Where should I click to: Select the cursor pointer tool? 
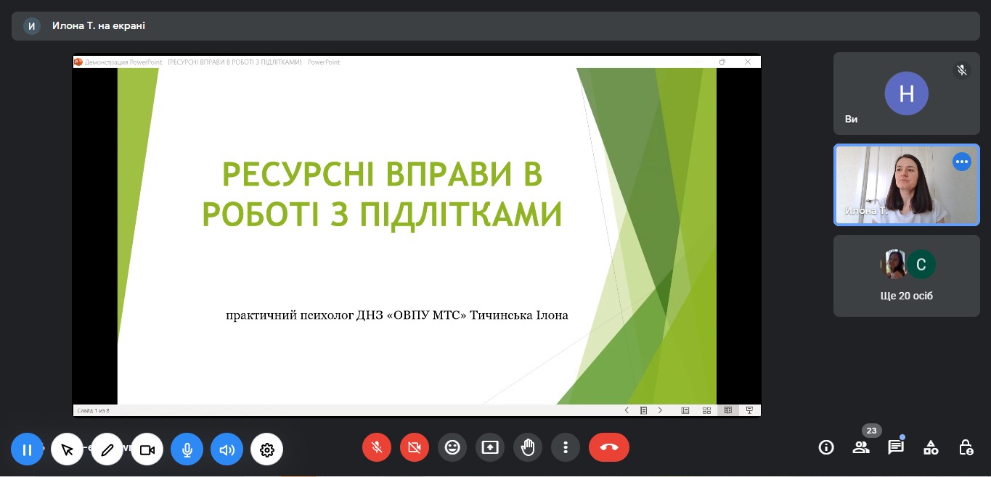(x=68, y=449)
